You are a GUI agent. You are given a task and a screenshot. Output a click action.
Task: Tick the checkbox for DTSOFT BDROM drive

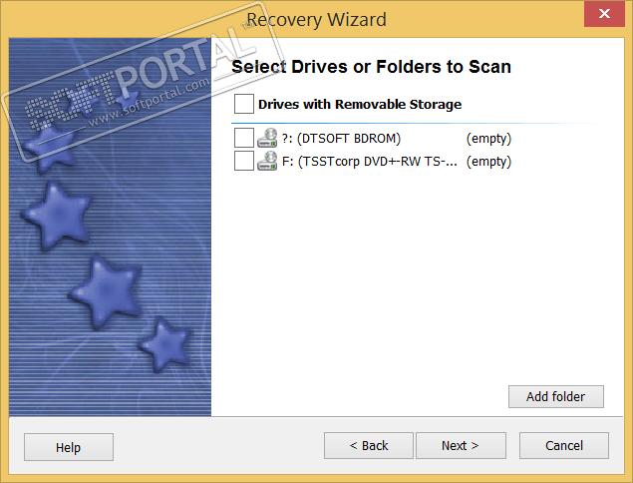tap(243, 138)
